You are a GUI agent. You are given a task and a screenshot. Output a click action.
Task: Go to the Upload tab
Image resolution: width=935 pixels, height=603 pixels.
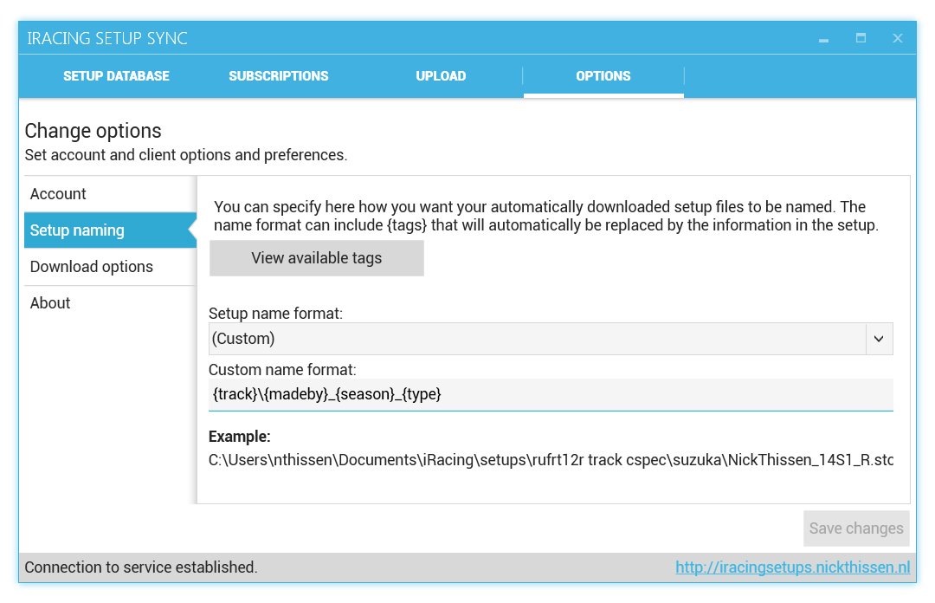click(x=441, y=76)
